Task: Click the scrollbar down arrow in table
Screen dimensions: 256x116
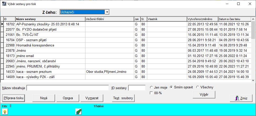Action: pyautogui.click(x=253, y=80)
